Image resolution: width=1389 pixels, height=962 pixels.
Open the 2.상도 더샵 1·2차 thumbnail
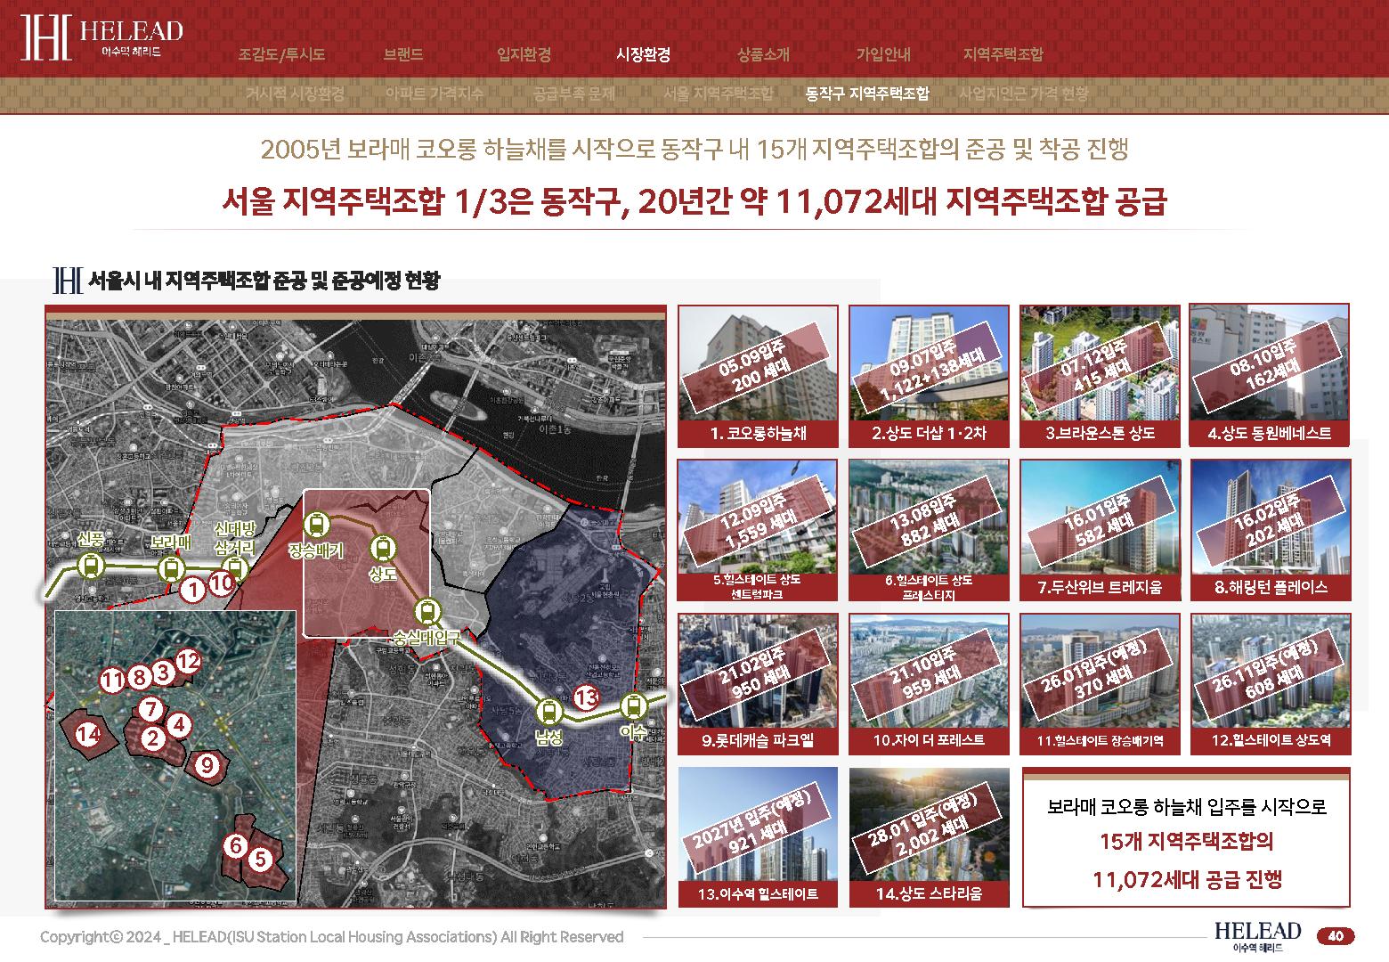click(x=929, y=375)
